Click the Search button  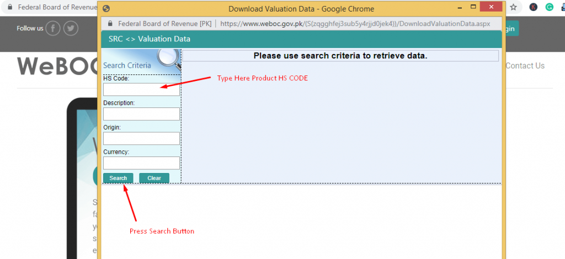[x=118, y=178]
